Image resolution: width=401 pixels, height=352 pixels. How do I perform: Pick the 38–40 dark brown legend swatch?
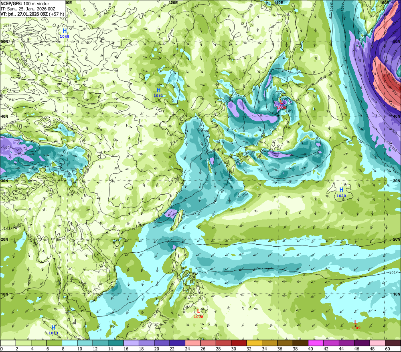[x=300, y=343]
